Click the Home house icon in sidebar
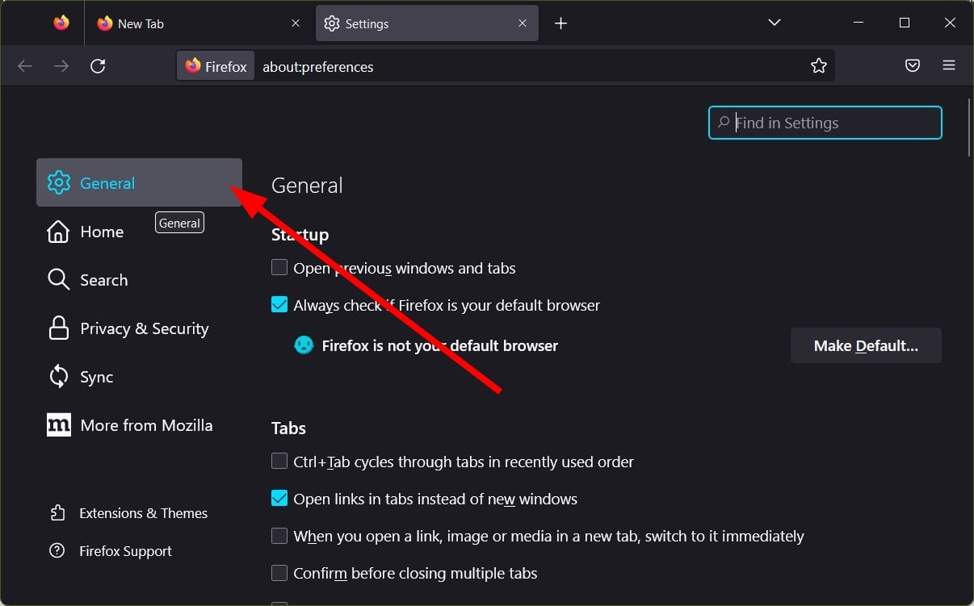The height and width of the screenshot is (606, 974). pyautogui.click(x=58, y=232)
